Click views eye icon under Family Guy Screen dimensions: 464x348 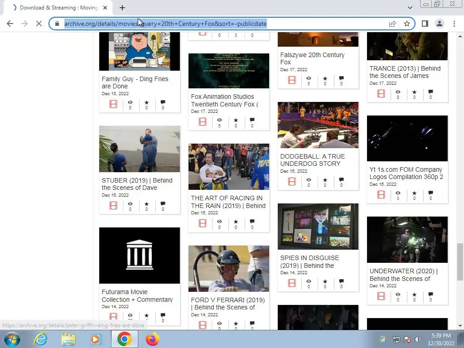coord(130,102)
